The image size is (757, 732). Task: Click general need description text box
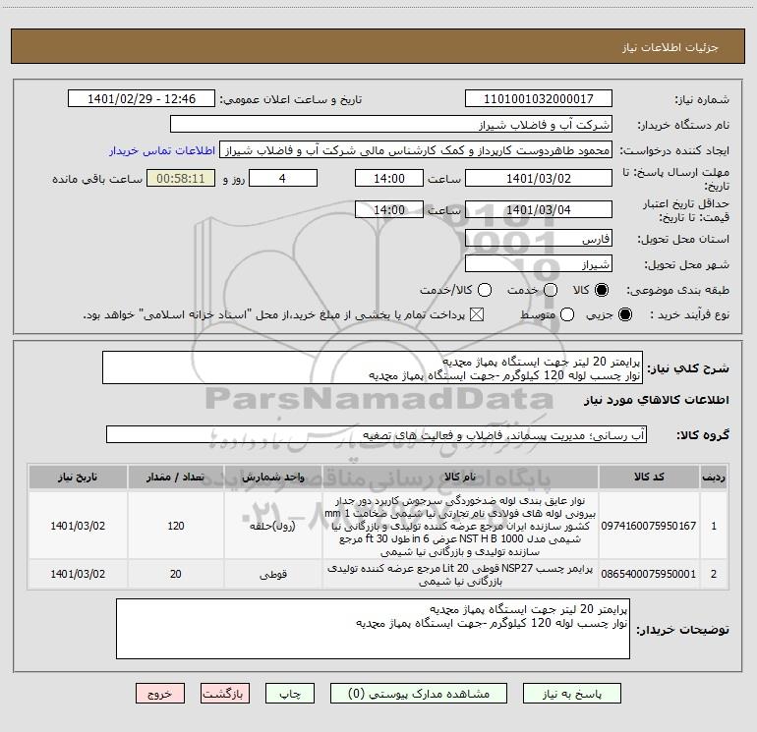(373, 367)
